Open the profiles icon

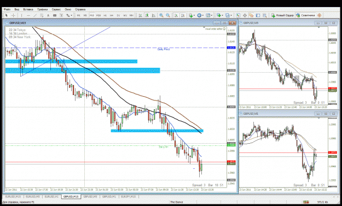(228, 15)
